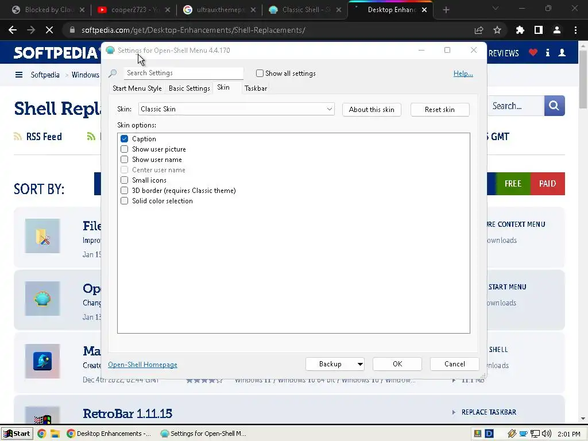Close the Blocked by Cloudflare tab
The width and height of the screenshot is (588, 441).
point(82,10)
